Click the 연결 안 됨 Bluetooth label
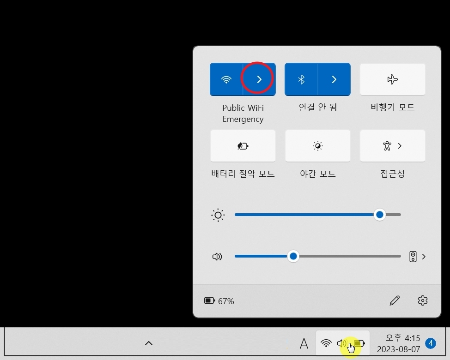 click(318, 107)
